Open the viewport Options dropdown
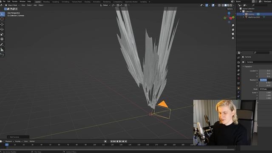 230,9
